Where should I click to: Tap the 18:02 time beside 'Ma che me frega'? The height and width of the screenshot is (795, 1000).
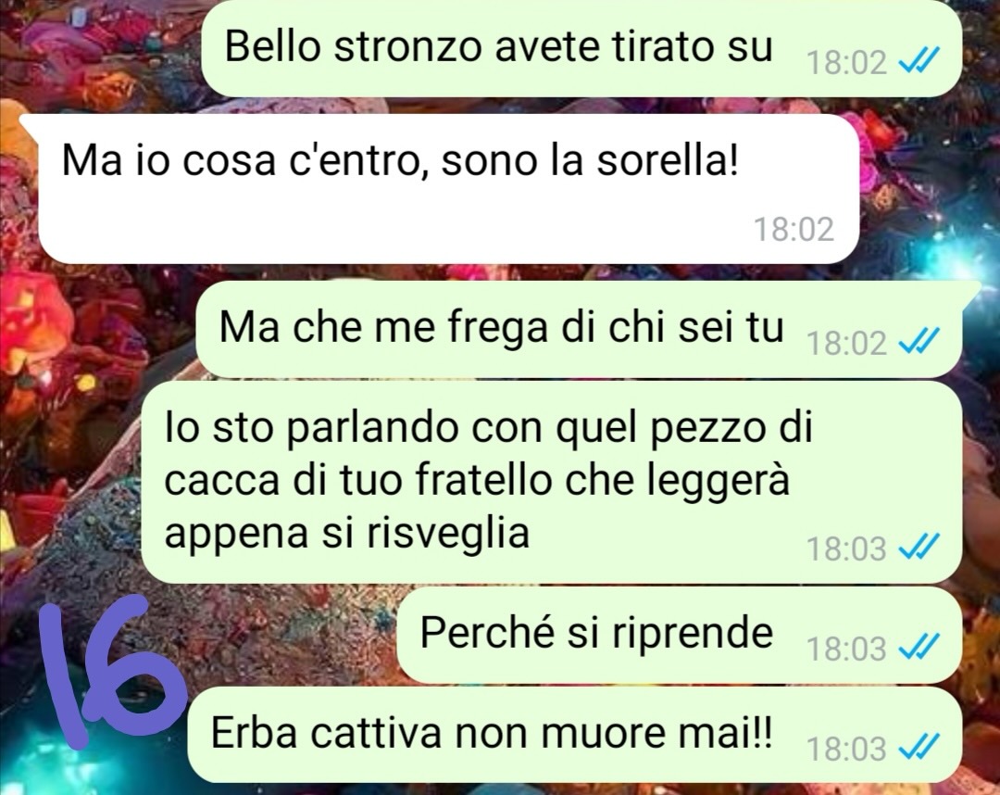846,343
